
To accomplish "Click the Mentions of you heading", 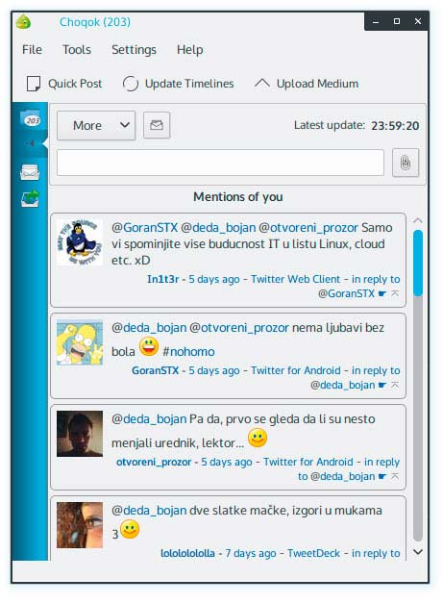I will click(x=238, y=197).
